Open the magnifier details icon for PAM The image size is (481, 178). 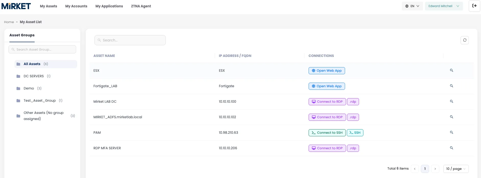[x=451, y=132]
